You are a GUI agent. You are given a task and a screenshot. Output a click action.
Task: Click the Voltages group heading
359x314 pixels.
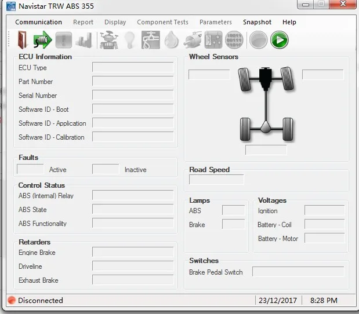[x=272, y=200]
